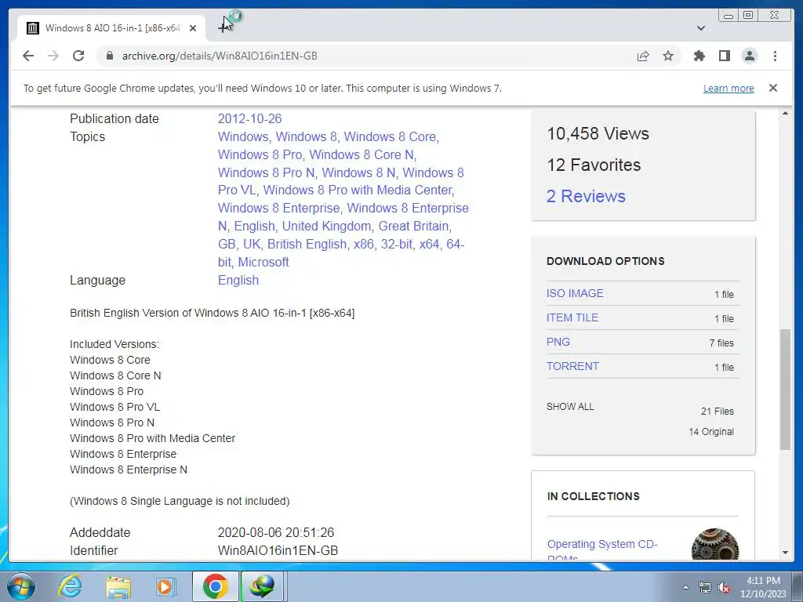This screenshot has height=602, width=803.
Task: Open publication date 2012-10-26 link
Action: point(249,119)
